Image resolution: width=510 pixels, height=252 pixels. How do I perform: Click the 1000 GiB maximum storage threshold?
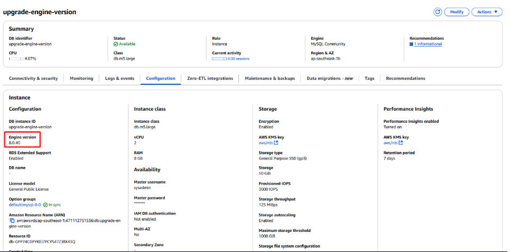[x=267, y=236]
